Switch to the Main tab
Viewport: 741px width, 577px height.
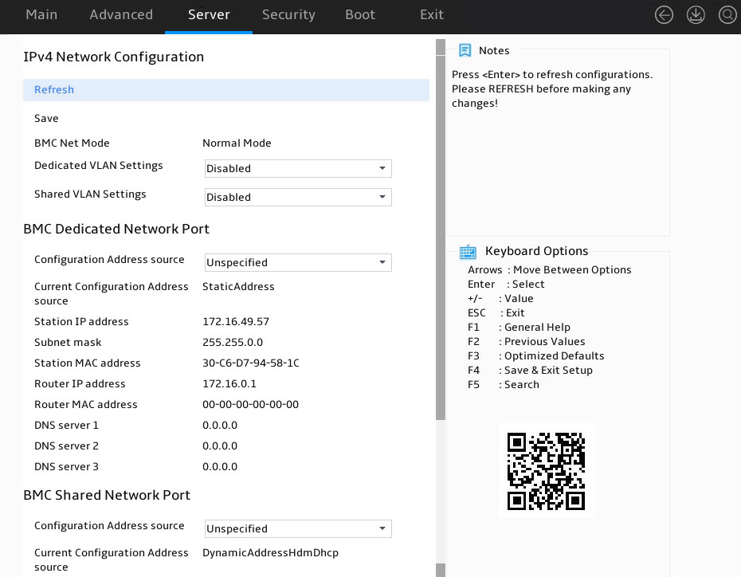(x=41, y=14)
